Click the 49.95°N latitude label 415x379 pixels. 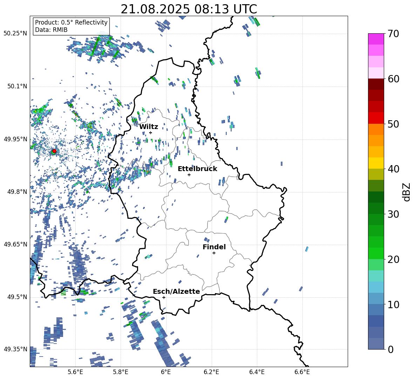[x=15, y=139]
